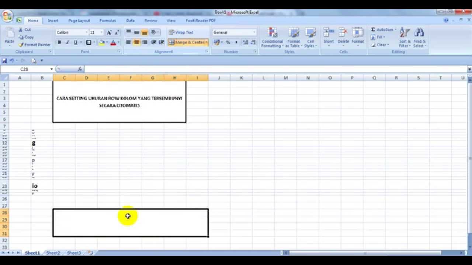This screenshot has height=265, width=472.
Task: Open Find & Select menu
Action: [419, 37]
